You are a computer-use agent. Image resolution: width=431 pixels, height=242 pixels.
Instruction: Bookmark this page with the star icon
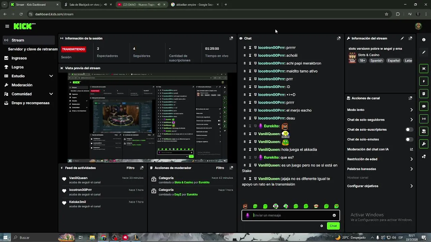(387, 14)
